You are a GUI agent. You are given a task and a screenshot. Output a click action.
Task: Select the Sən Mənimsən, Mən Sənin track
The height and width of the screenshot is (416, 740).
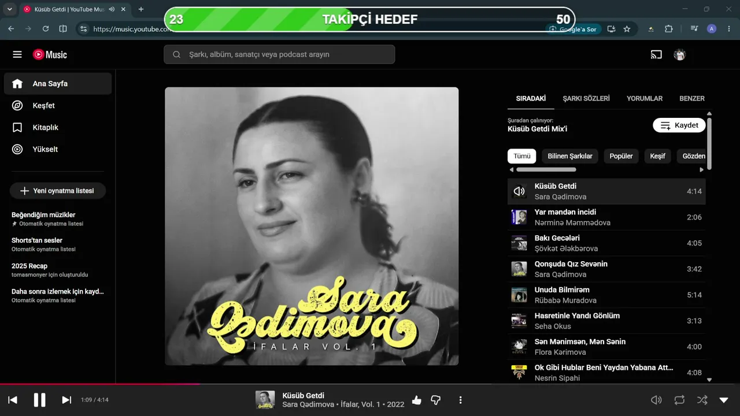[x=606, y=347]
